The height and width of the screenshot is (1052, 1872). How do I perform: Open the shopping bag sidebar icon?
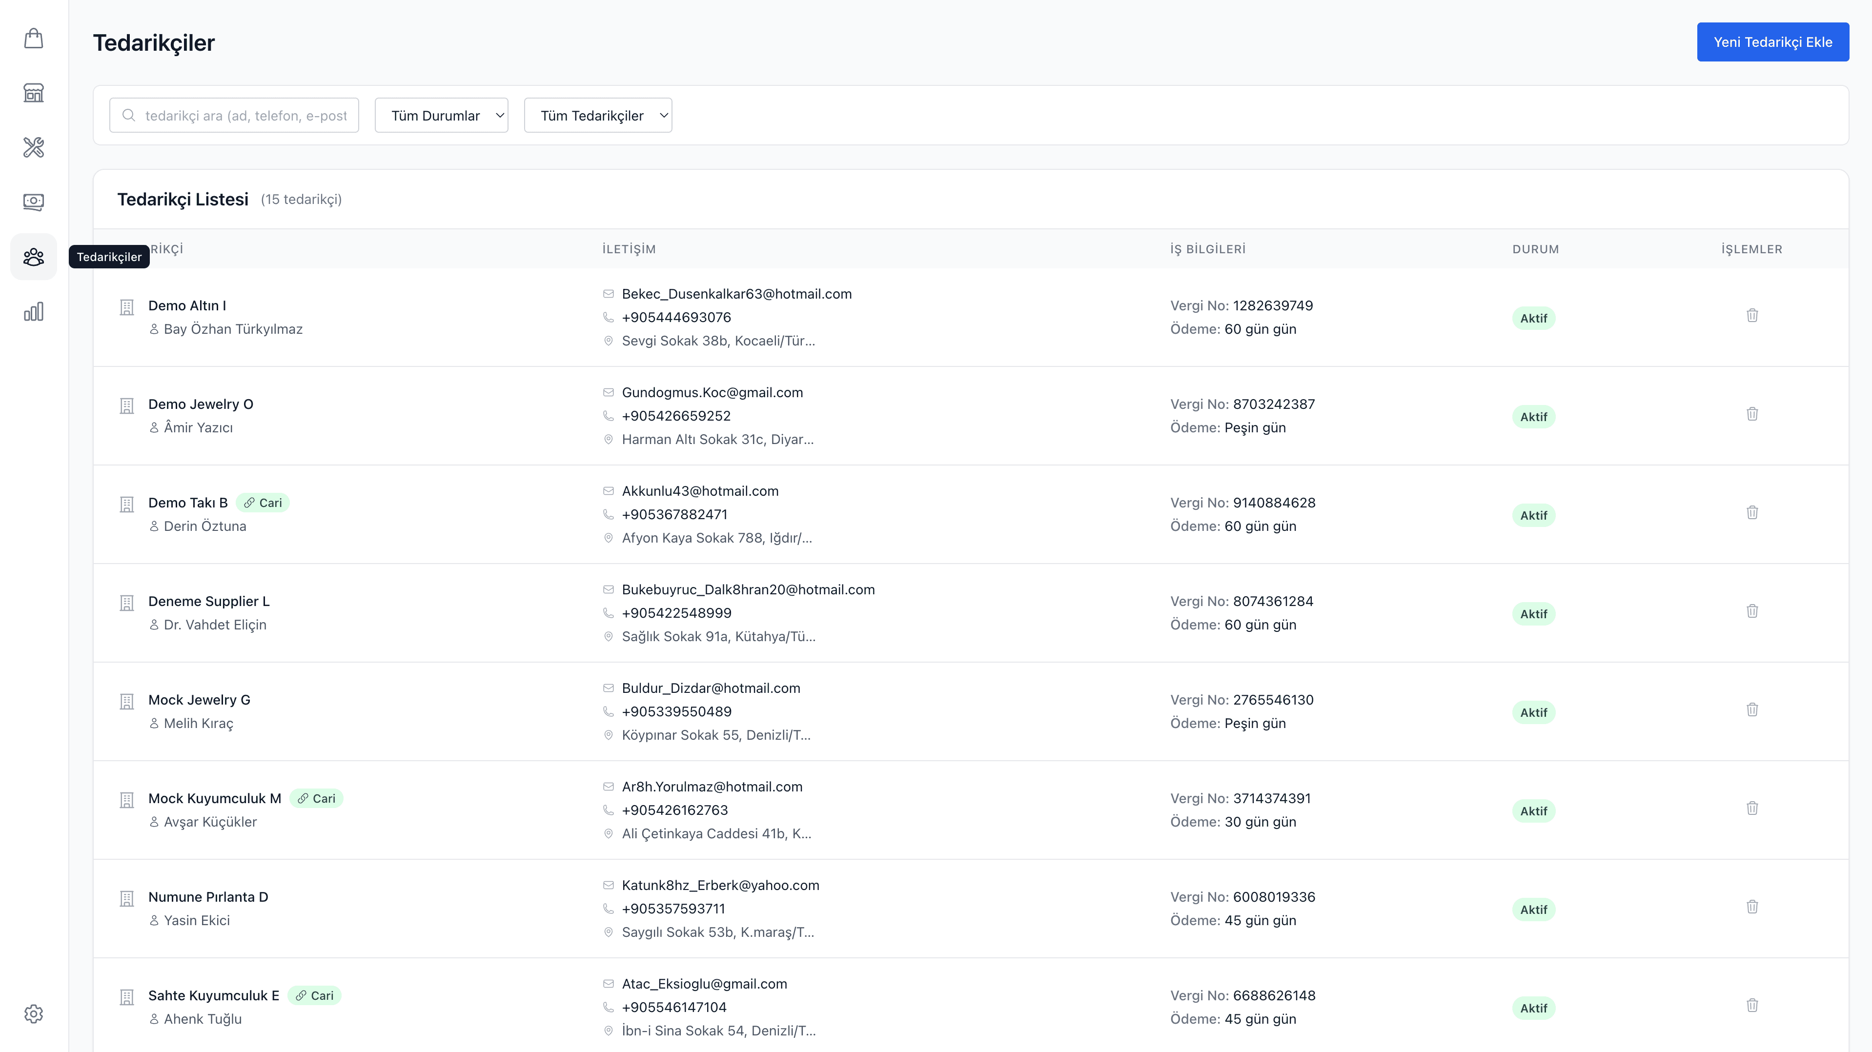tap(33, 39)
